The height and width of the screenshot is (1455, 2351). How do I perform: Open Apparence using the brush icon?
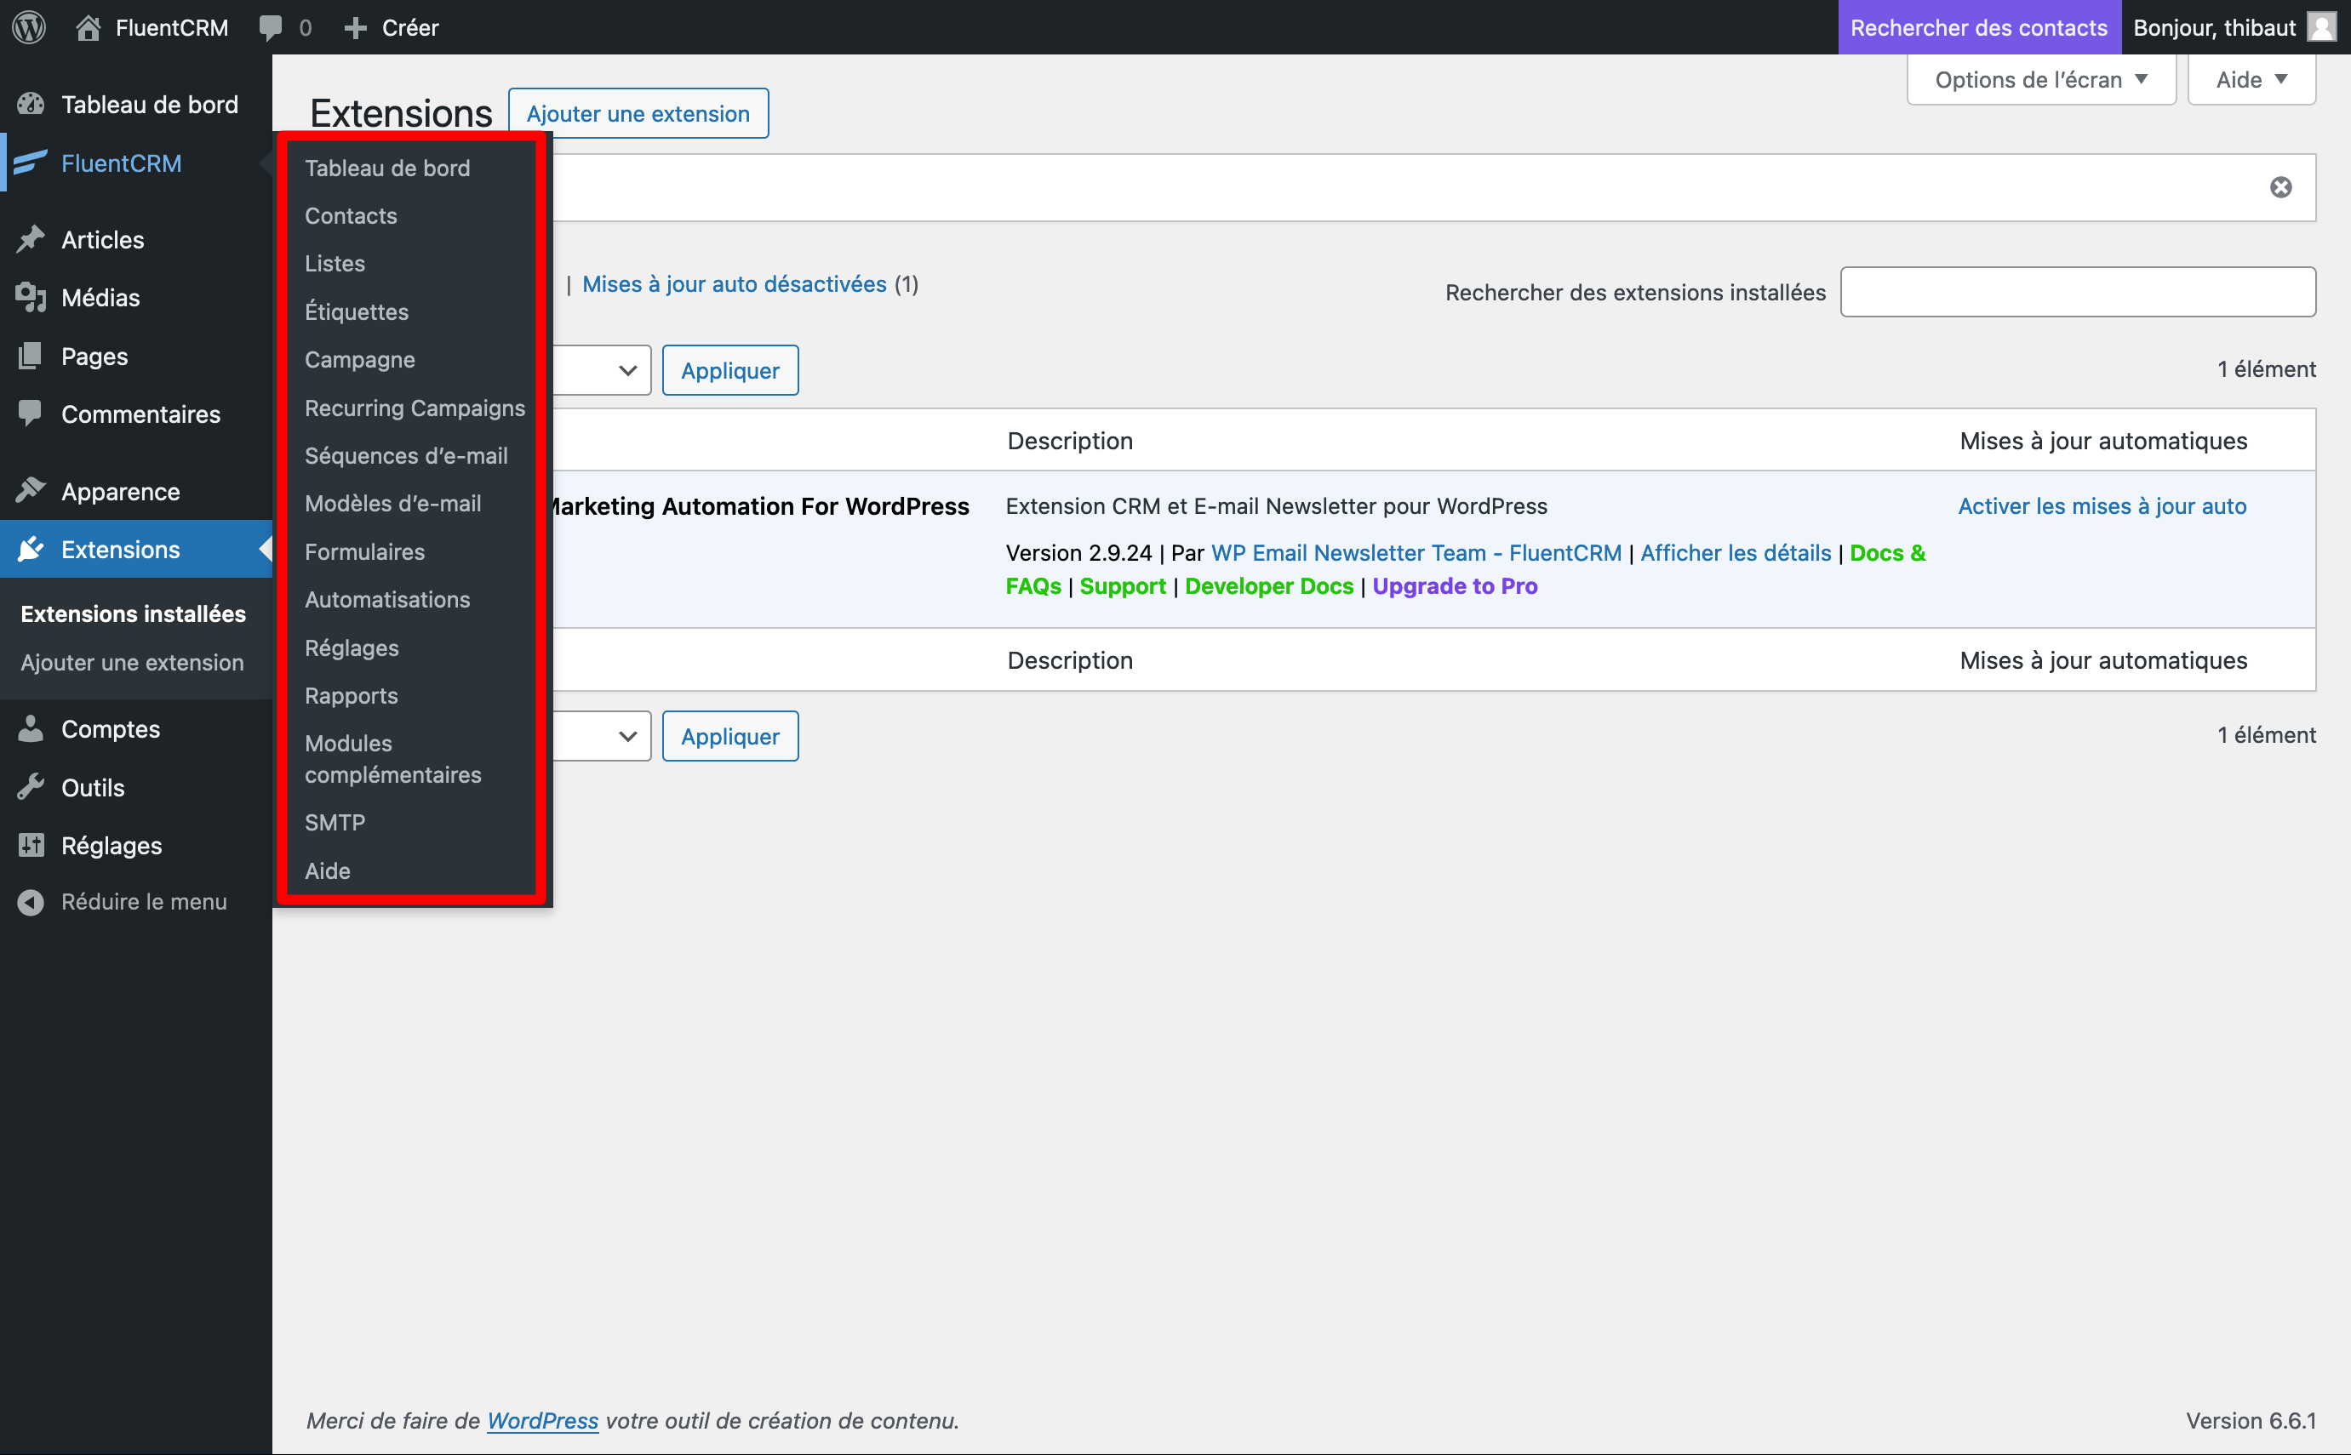[31, 491]
